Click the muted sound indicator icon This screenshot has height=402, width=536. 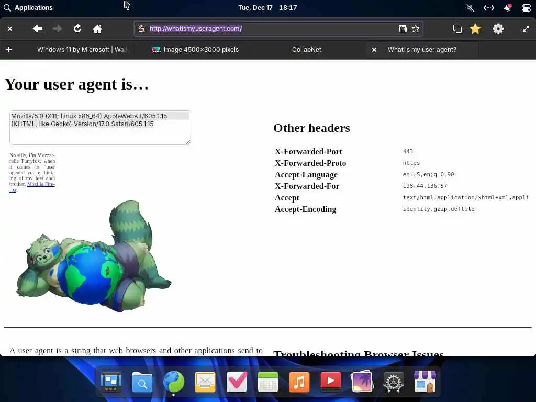pyautogui.click(x=471, y=7)
